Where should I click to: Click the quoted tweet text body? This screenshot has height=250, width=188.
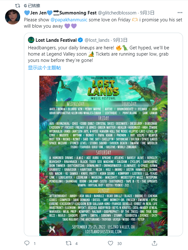pos(98,54)
